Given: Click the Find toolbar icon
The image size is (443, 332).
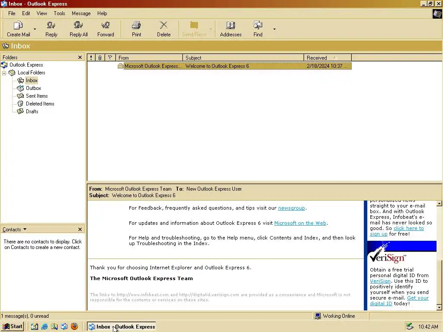Looking at the screenshot, I should pyautogui.click(x=258, y=29).
